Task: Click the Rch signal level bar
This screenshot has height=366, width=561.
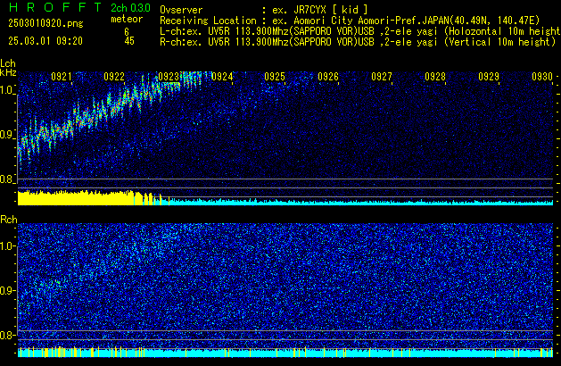Action: 285,353
